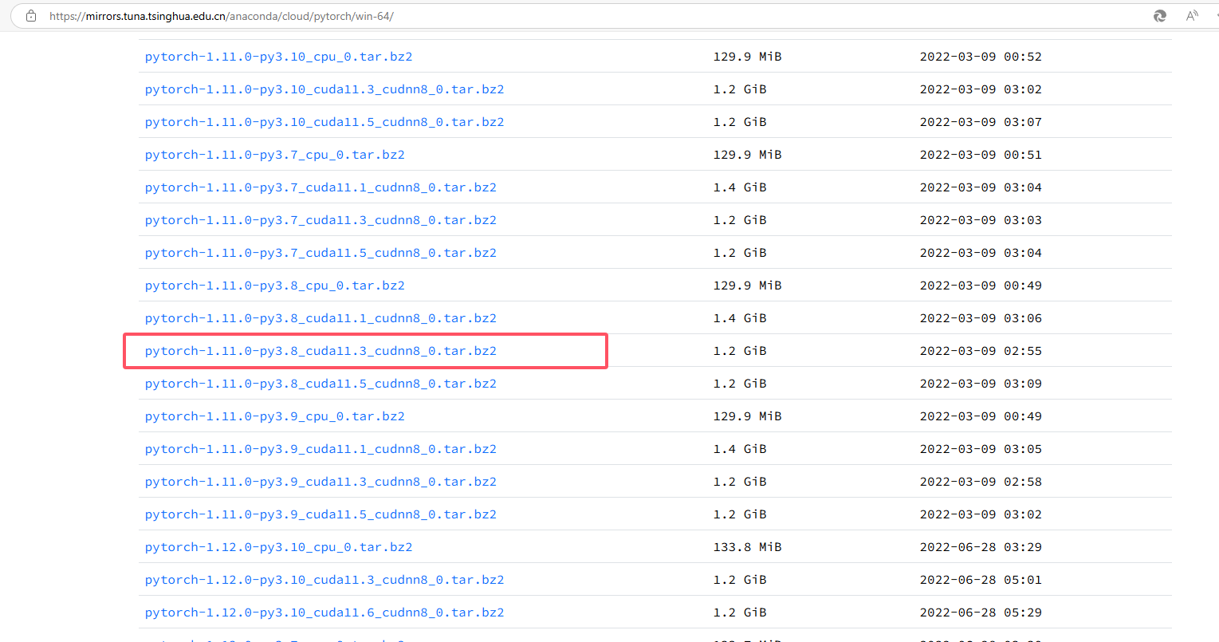Click date 2022-03-09 03:09
The image size is (1219, 642).
click(981, 384)
